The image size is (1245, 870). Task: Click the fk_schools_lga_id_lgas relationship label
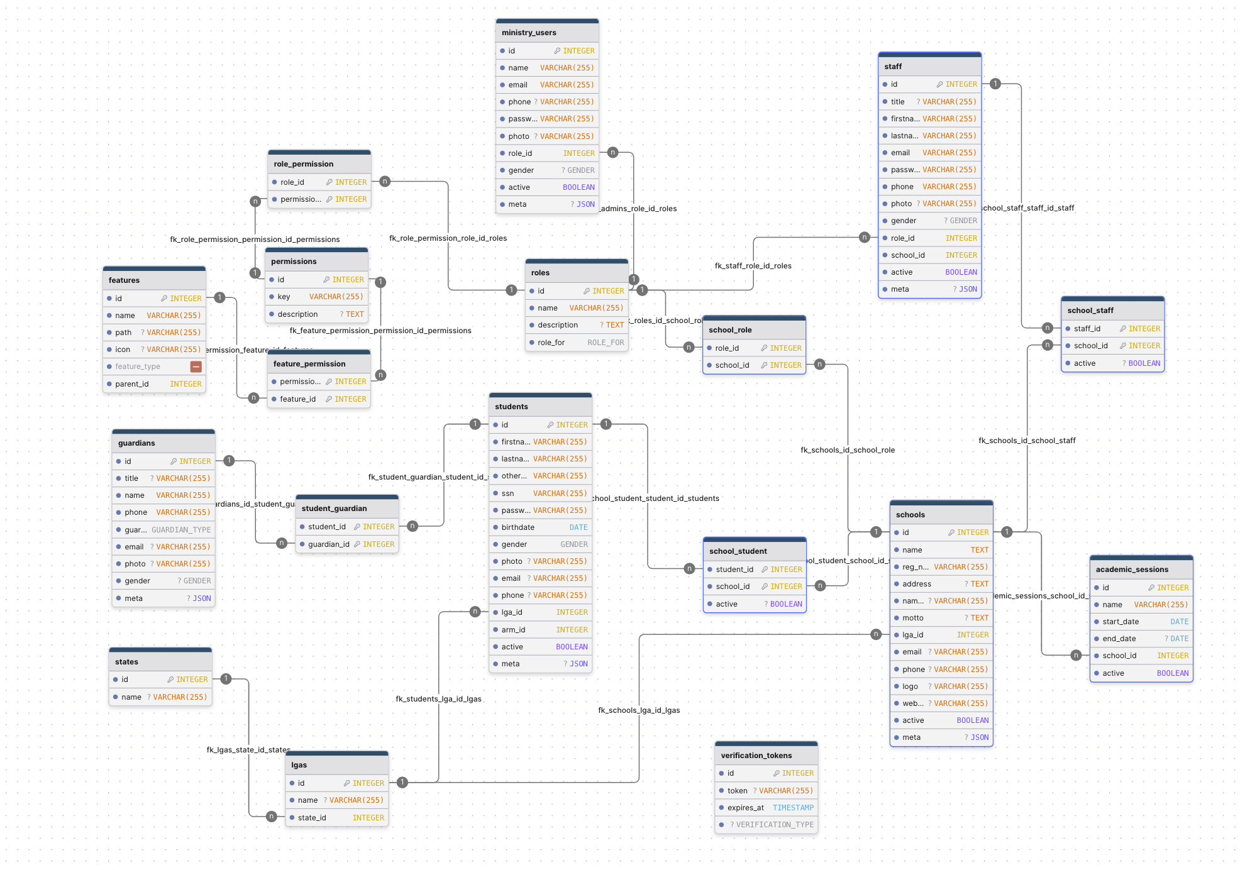(639, 710)
